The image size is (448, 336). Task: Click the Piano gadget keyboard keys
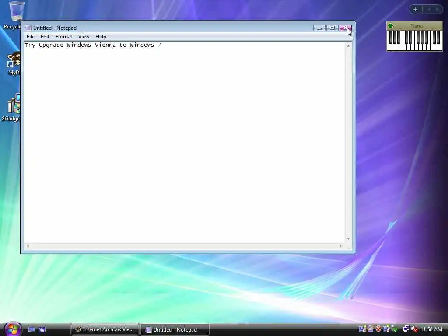click(x=414, y=41)
